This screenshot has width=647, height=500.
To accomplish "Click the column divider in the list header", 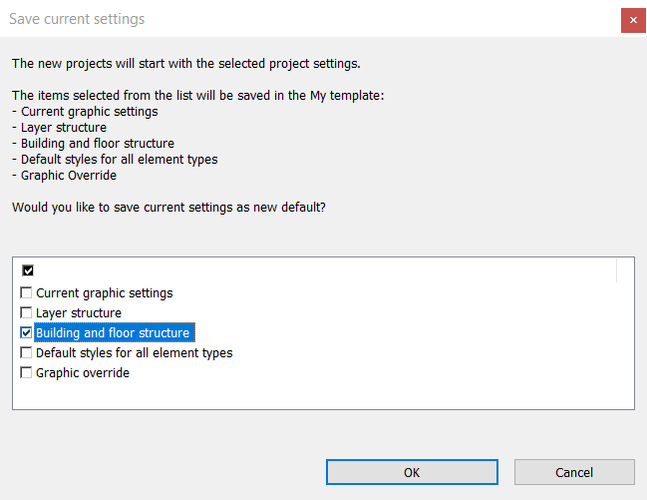I will click(617, 269).
